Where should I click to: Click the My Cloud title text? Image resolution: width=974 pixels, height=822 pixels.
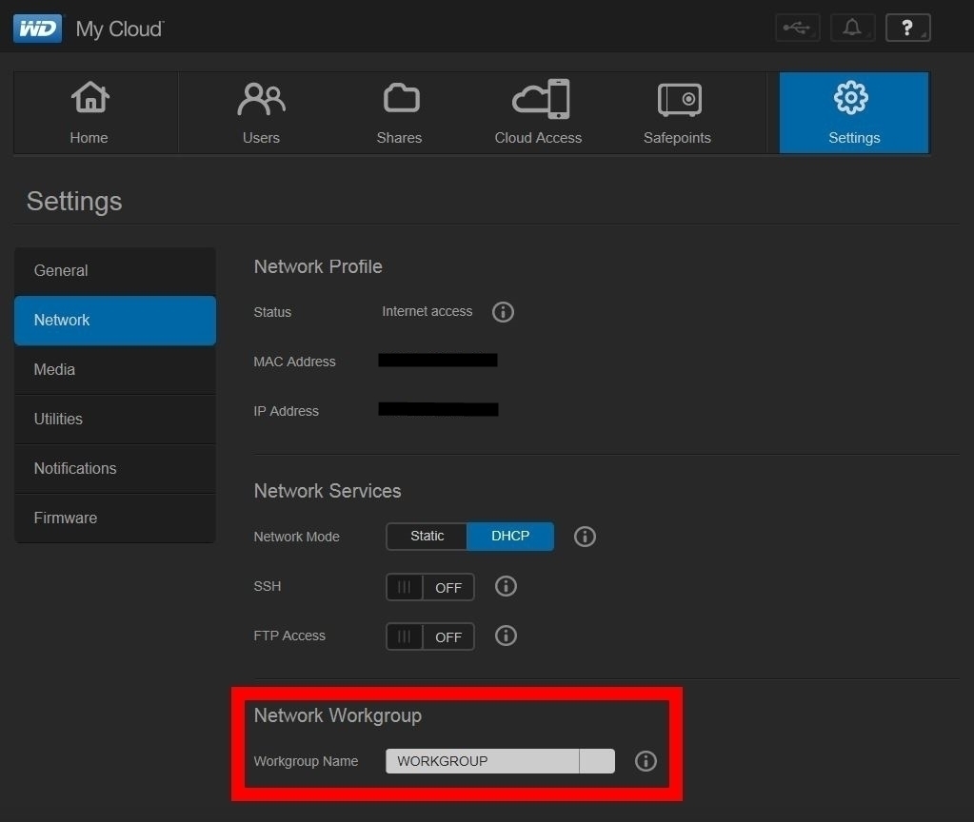coord(119,29)
